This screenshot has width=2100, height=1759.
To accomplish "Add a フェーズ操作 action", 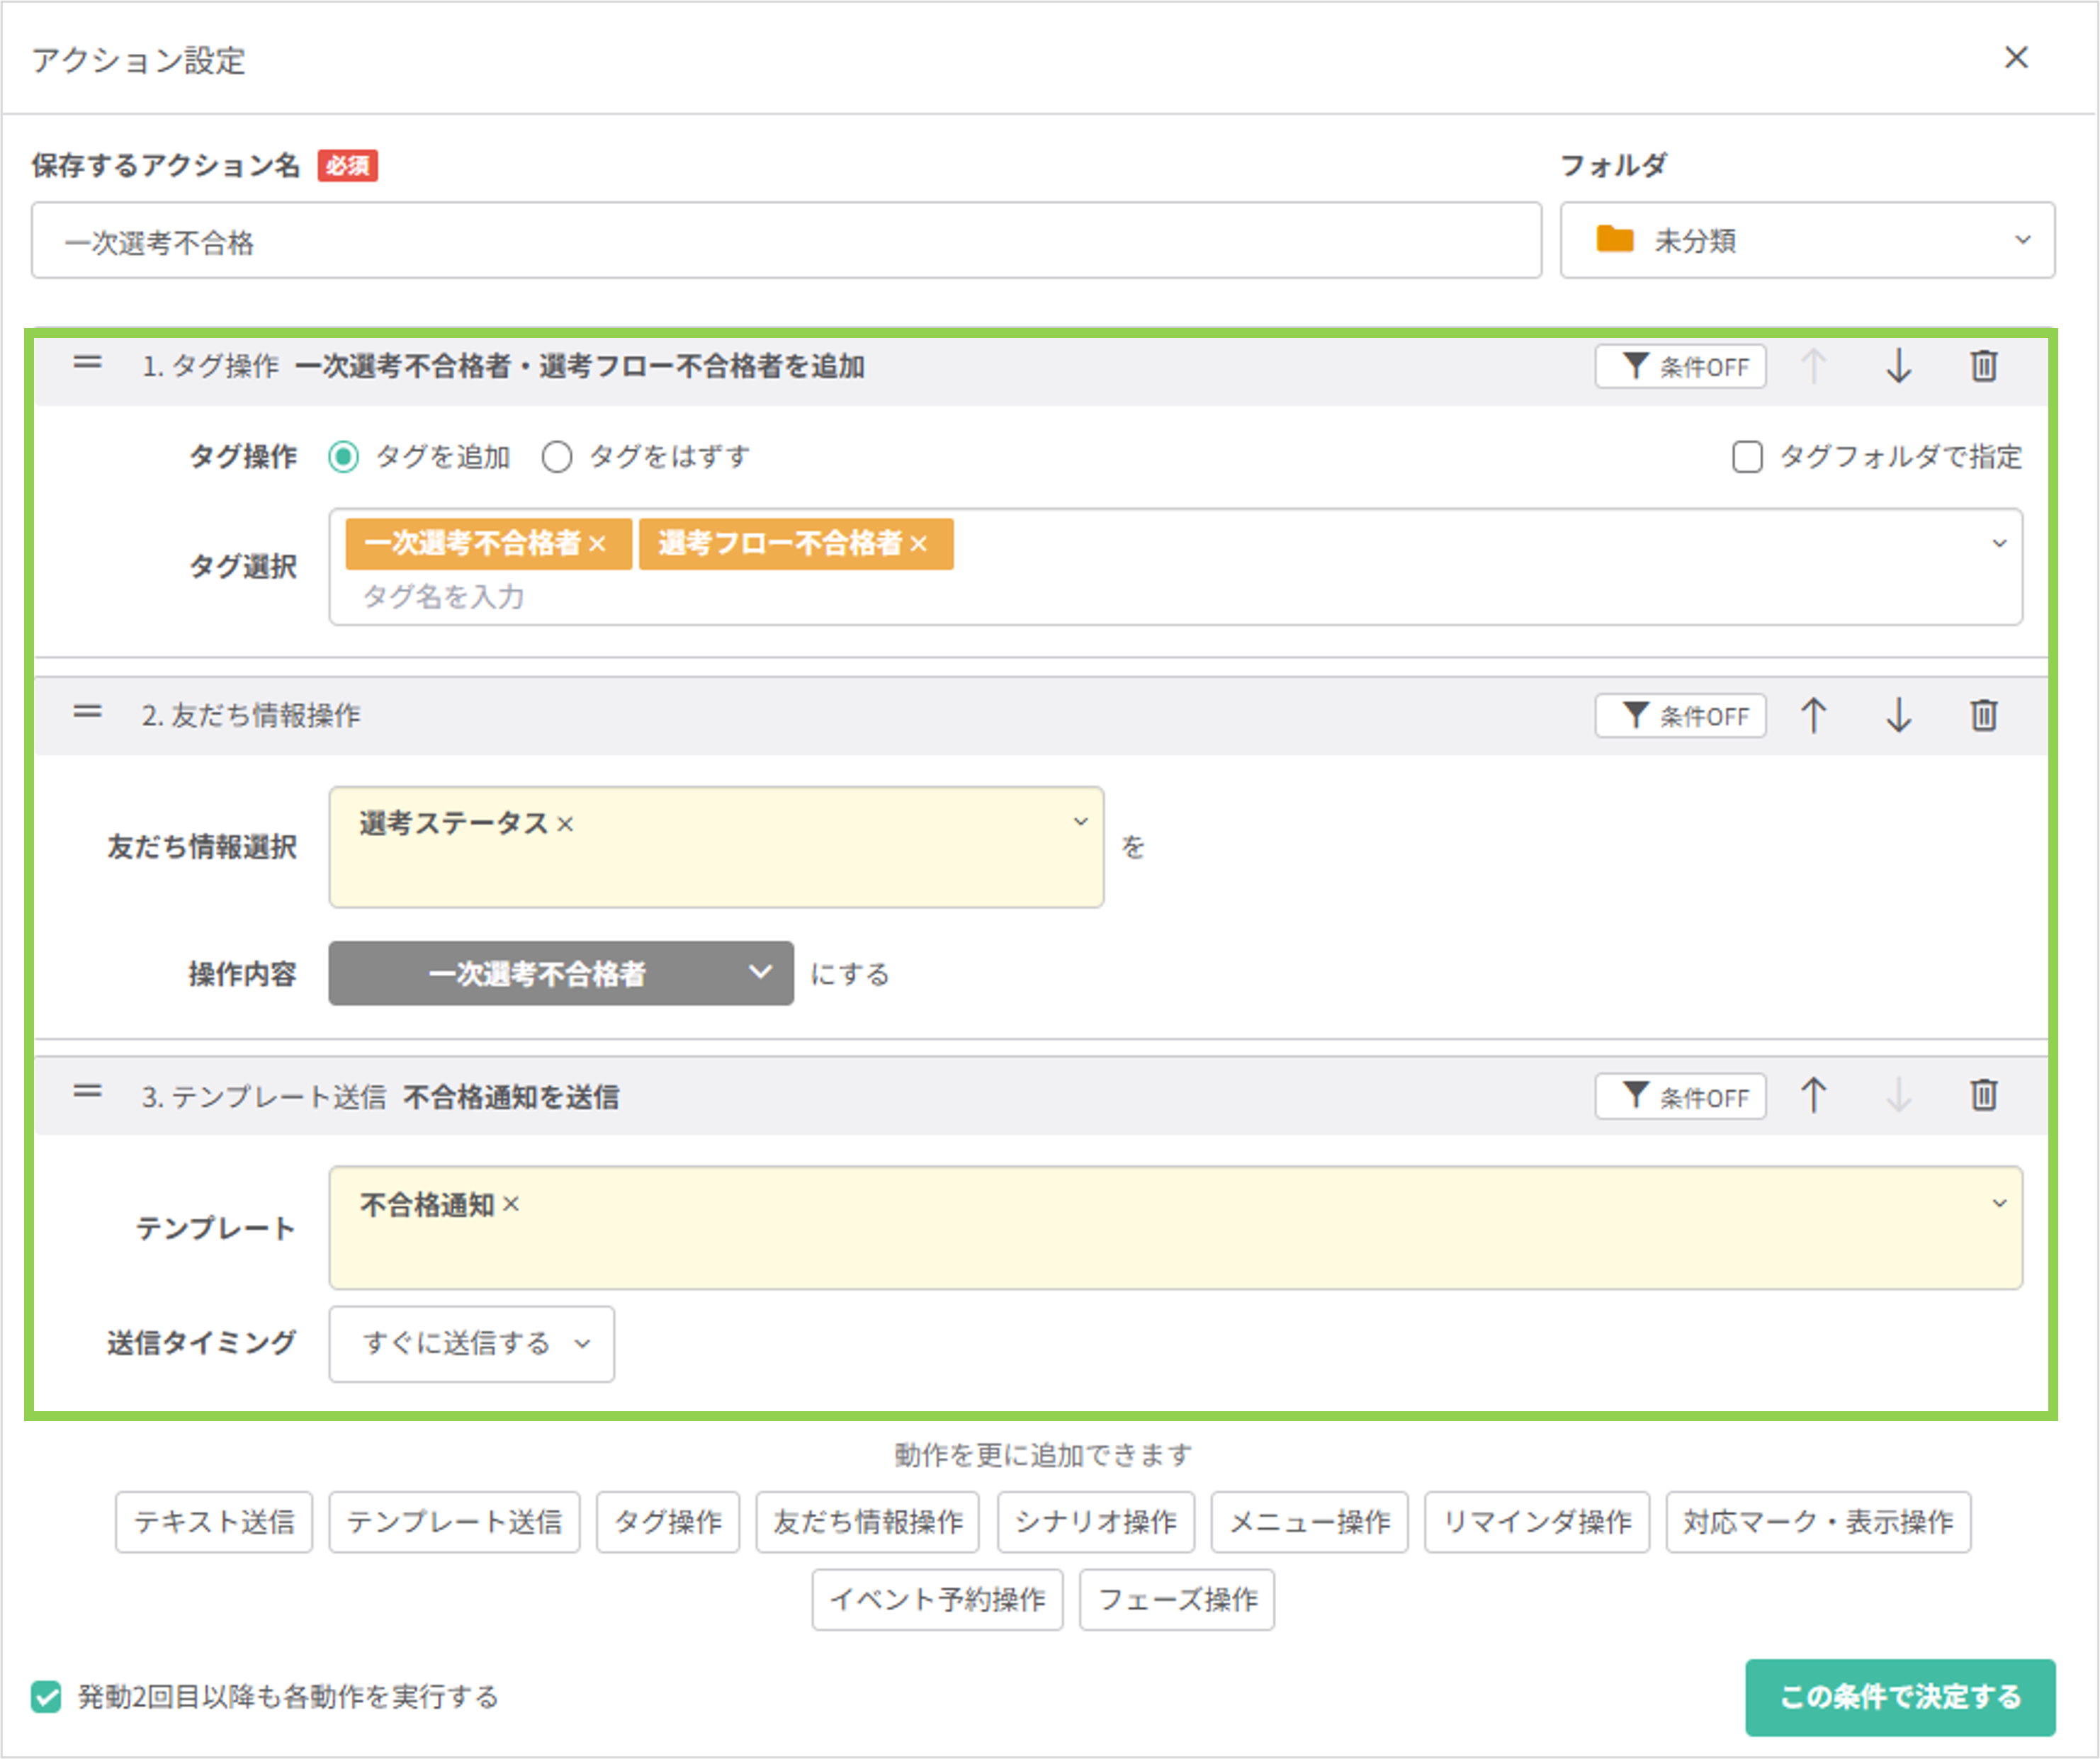I will click(x=1176, y=1600).
